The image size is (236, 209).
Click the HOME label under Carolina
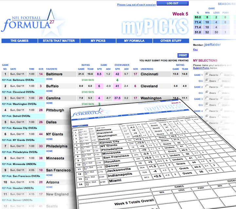(49, 103)
